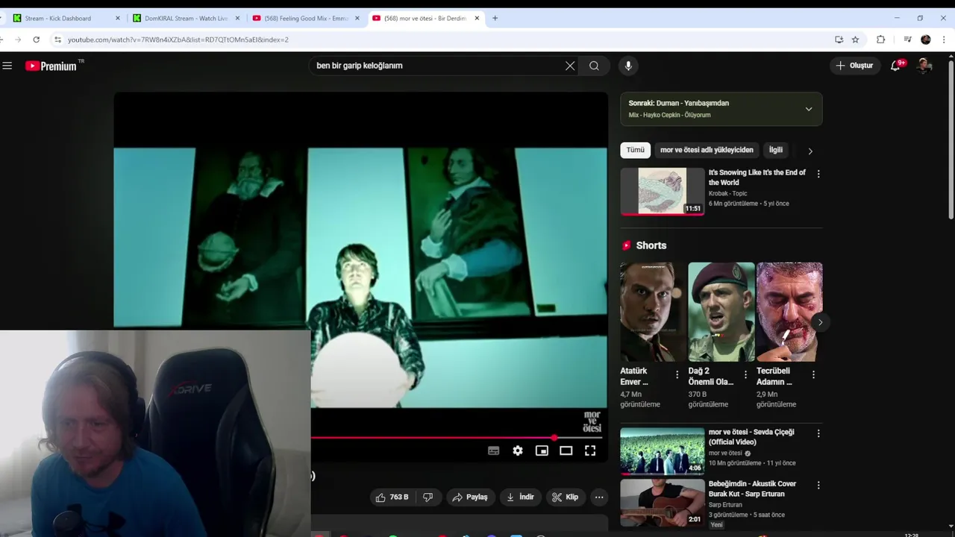
Task: Click the magnifier search button
Action: click(x=594, y=66)
